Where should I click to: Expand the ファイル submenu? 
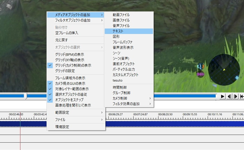pos(76,120)
